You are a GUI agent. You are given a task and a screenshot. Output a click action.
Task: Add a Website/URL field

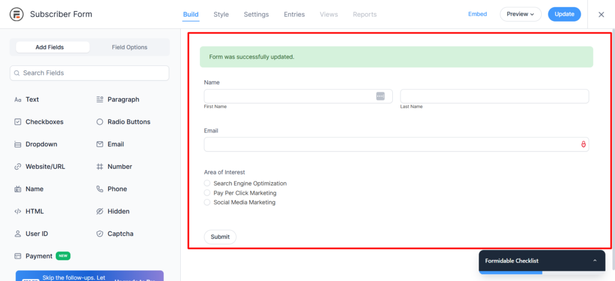point(44,167)
